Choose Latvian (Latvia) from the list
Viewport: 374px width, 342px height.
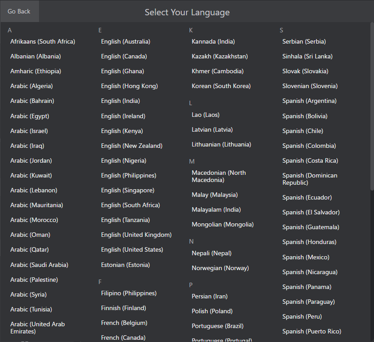click(211, 129)
